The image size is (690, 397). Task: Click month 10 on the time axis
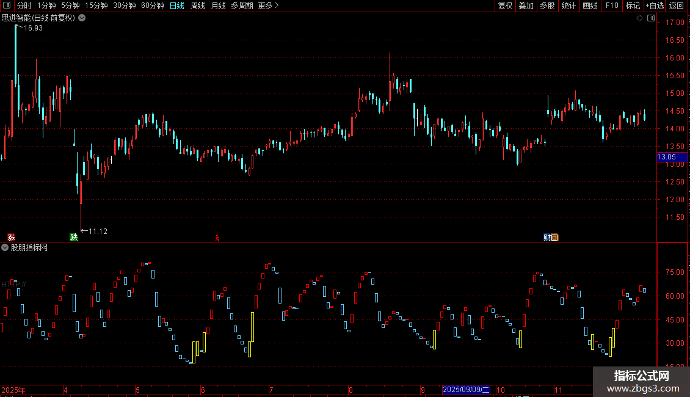(500, 390)
